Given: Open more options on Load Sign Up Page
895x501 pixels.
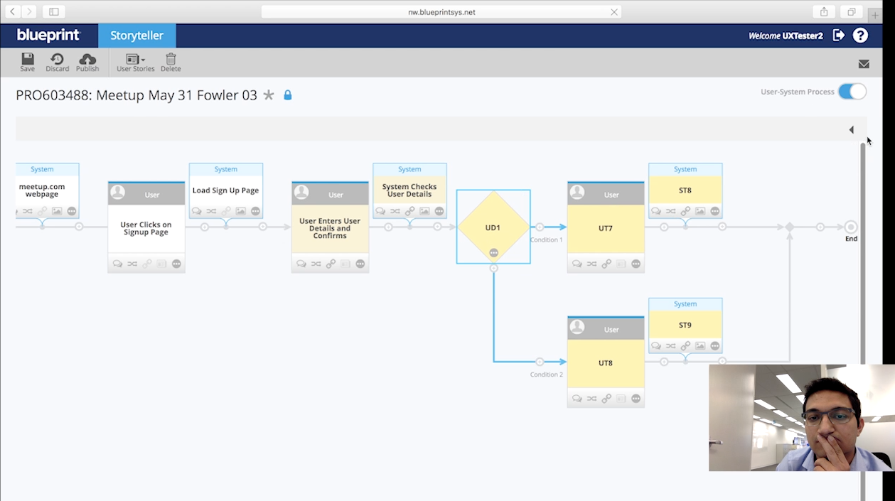Looking at the screenshot, I should coord(256,211).
